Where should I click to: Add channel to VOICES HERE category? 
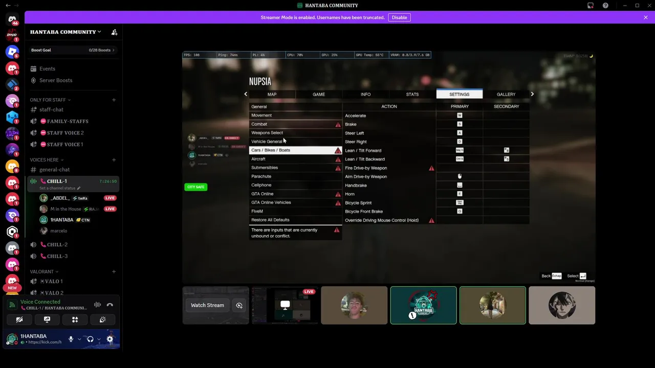114,160
